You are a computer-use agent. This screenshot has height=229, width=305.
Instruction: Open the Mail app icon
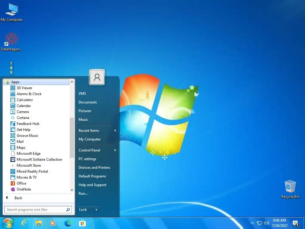click(x=13, y=142)
